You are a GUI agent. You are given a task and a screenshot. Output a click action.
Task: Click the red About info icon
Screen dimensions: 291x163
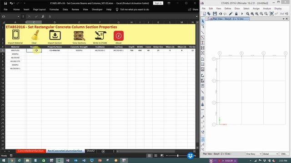(x=119, y=36)
